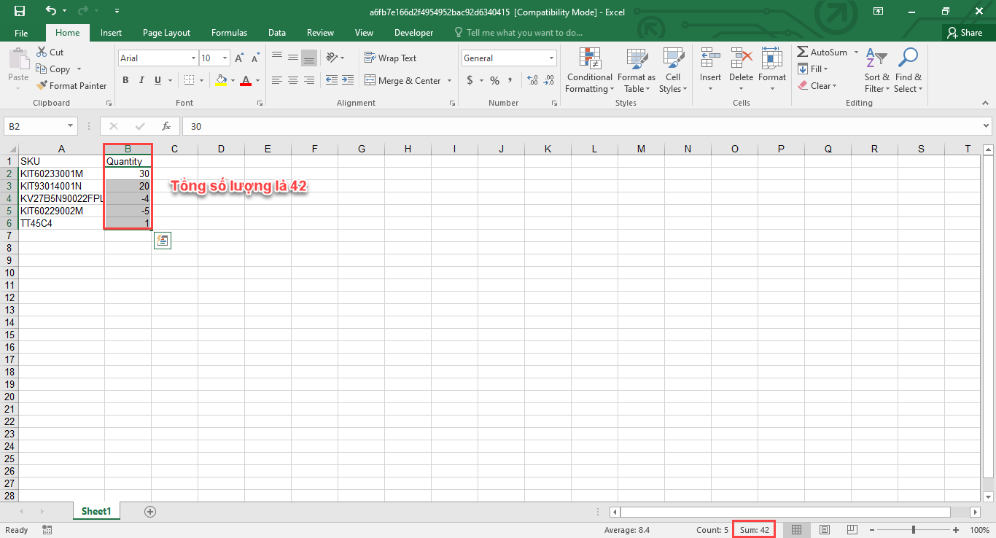
Task: Open the Formulas ribbon tab
Action: click(x=229, y=33)
